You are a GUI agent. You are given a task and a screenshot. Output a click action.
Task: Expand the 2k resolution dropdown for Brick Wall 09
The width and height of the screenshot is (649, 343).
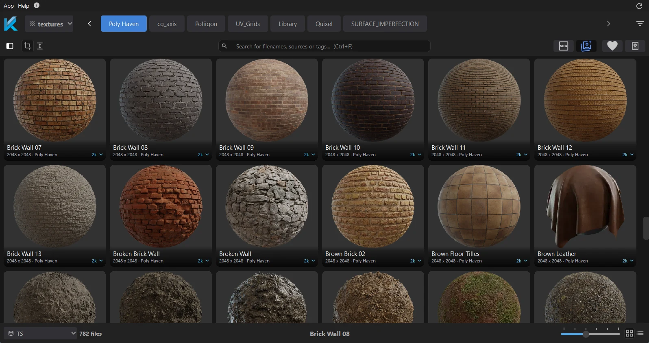(309, 155)
